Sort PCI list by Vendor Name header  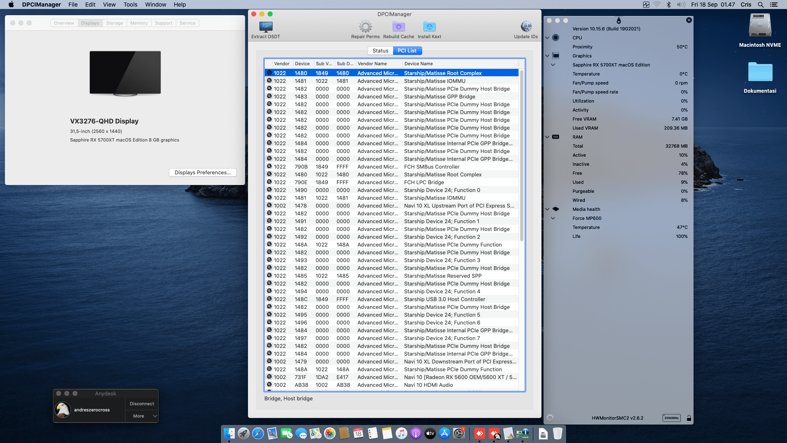pyautogui.click(x=379, y=64)
